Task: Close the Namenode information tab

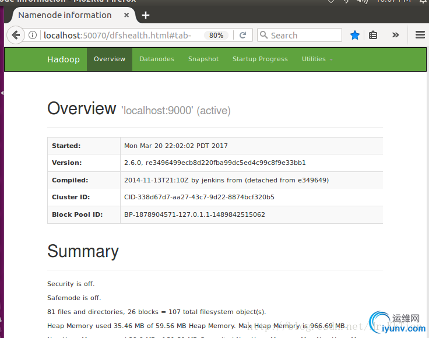Action: tap(126, 15)
